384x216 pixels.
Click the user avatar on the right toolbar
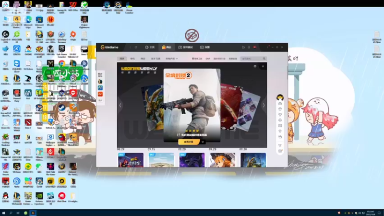[280, 97]
